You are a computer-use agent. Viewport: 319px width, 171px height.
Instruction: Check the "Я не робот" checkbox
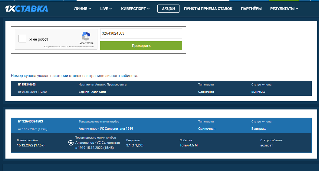tap(22, 39)
